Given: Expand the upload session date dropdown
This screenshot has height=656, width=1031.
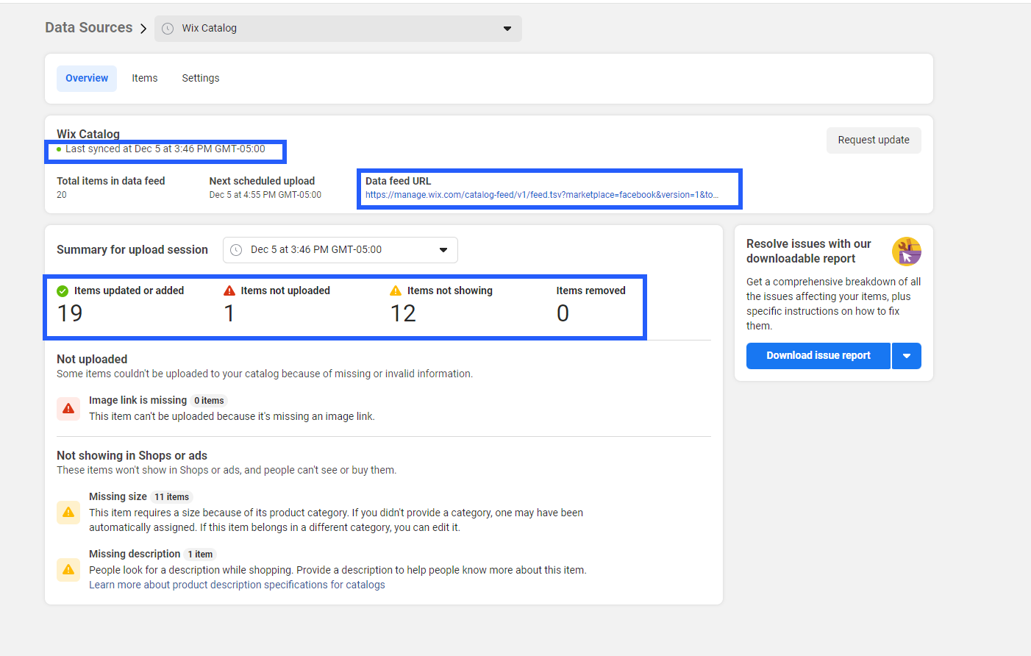Looking at the screenshot, I should pos(443,250).
